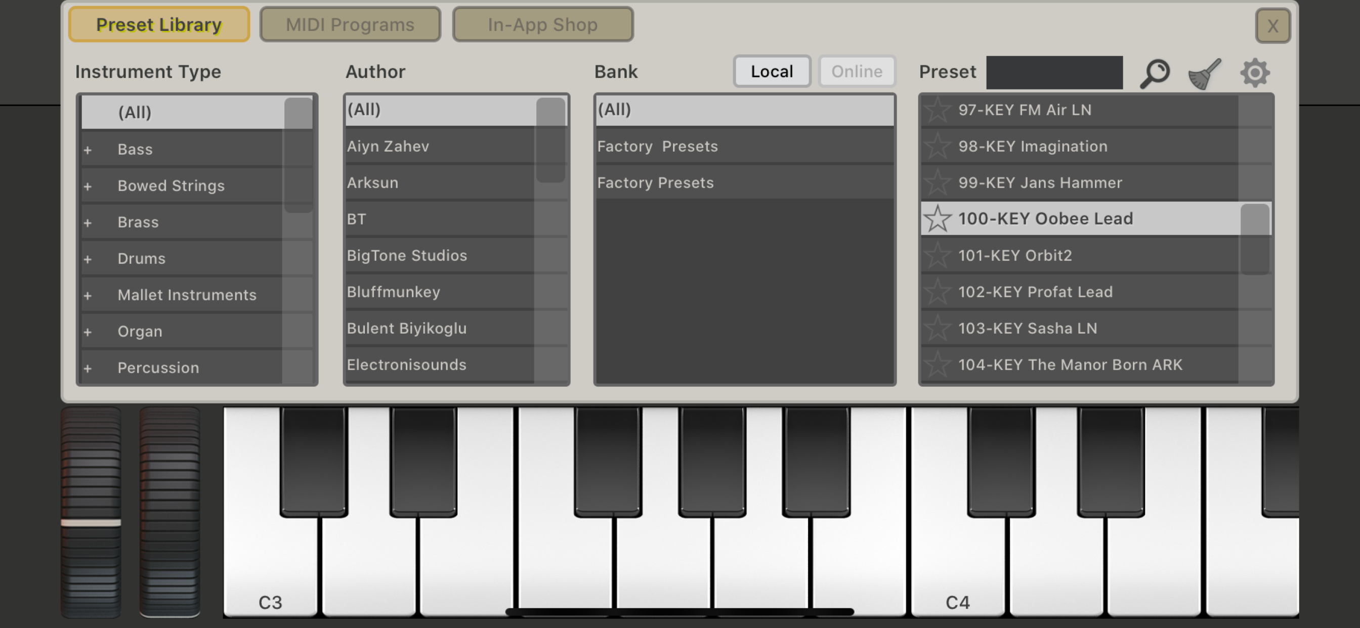The height and width of the screenshot is (628, 1360).
Task: Expand the Bass instrument type
Action: click(88, 150)
